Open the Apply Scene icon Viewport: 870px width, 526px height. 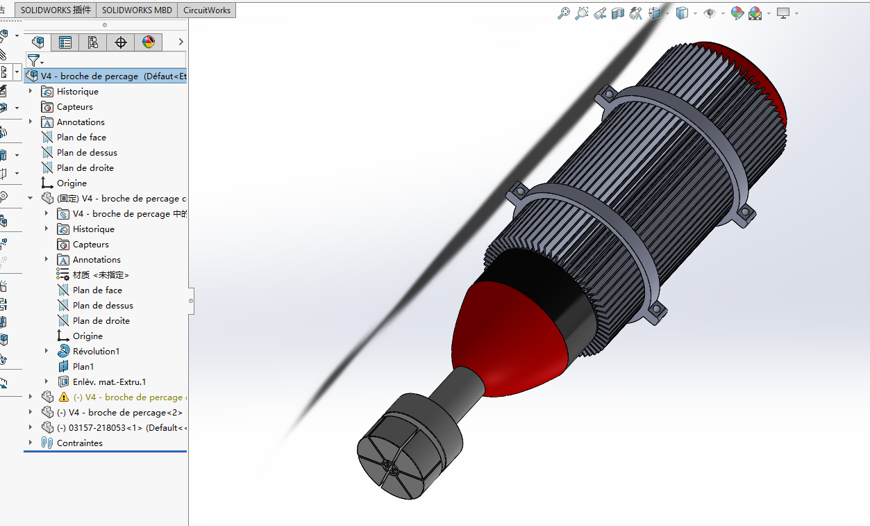pos(755,13)
